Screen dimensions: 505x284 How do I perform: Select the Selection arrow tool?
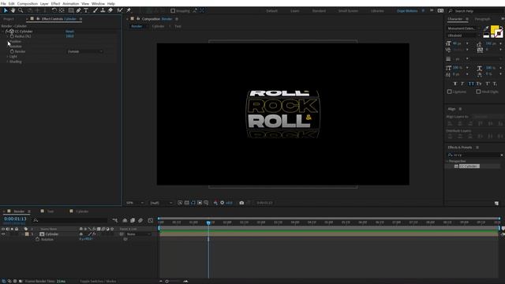click(6, 10)
